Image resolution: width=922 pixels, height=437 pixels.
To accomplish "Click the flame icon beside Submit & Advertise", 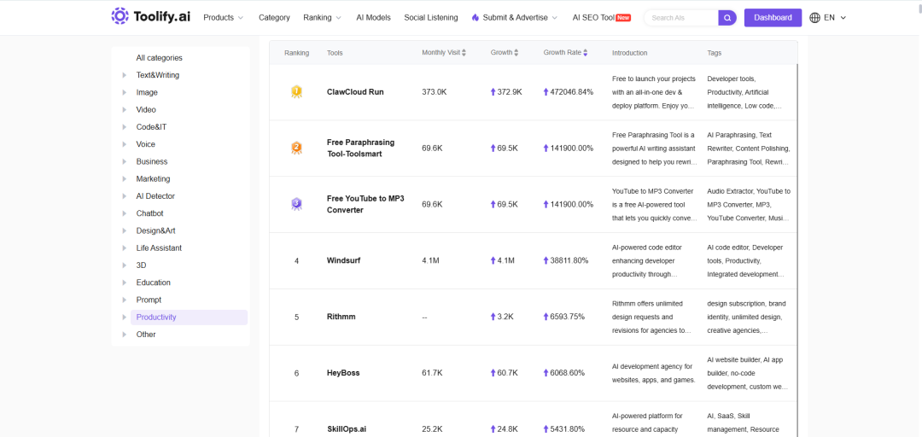I will point(476,18).
